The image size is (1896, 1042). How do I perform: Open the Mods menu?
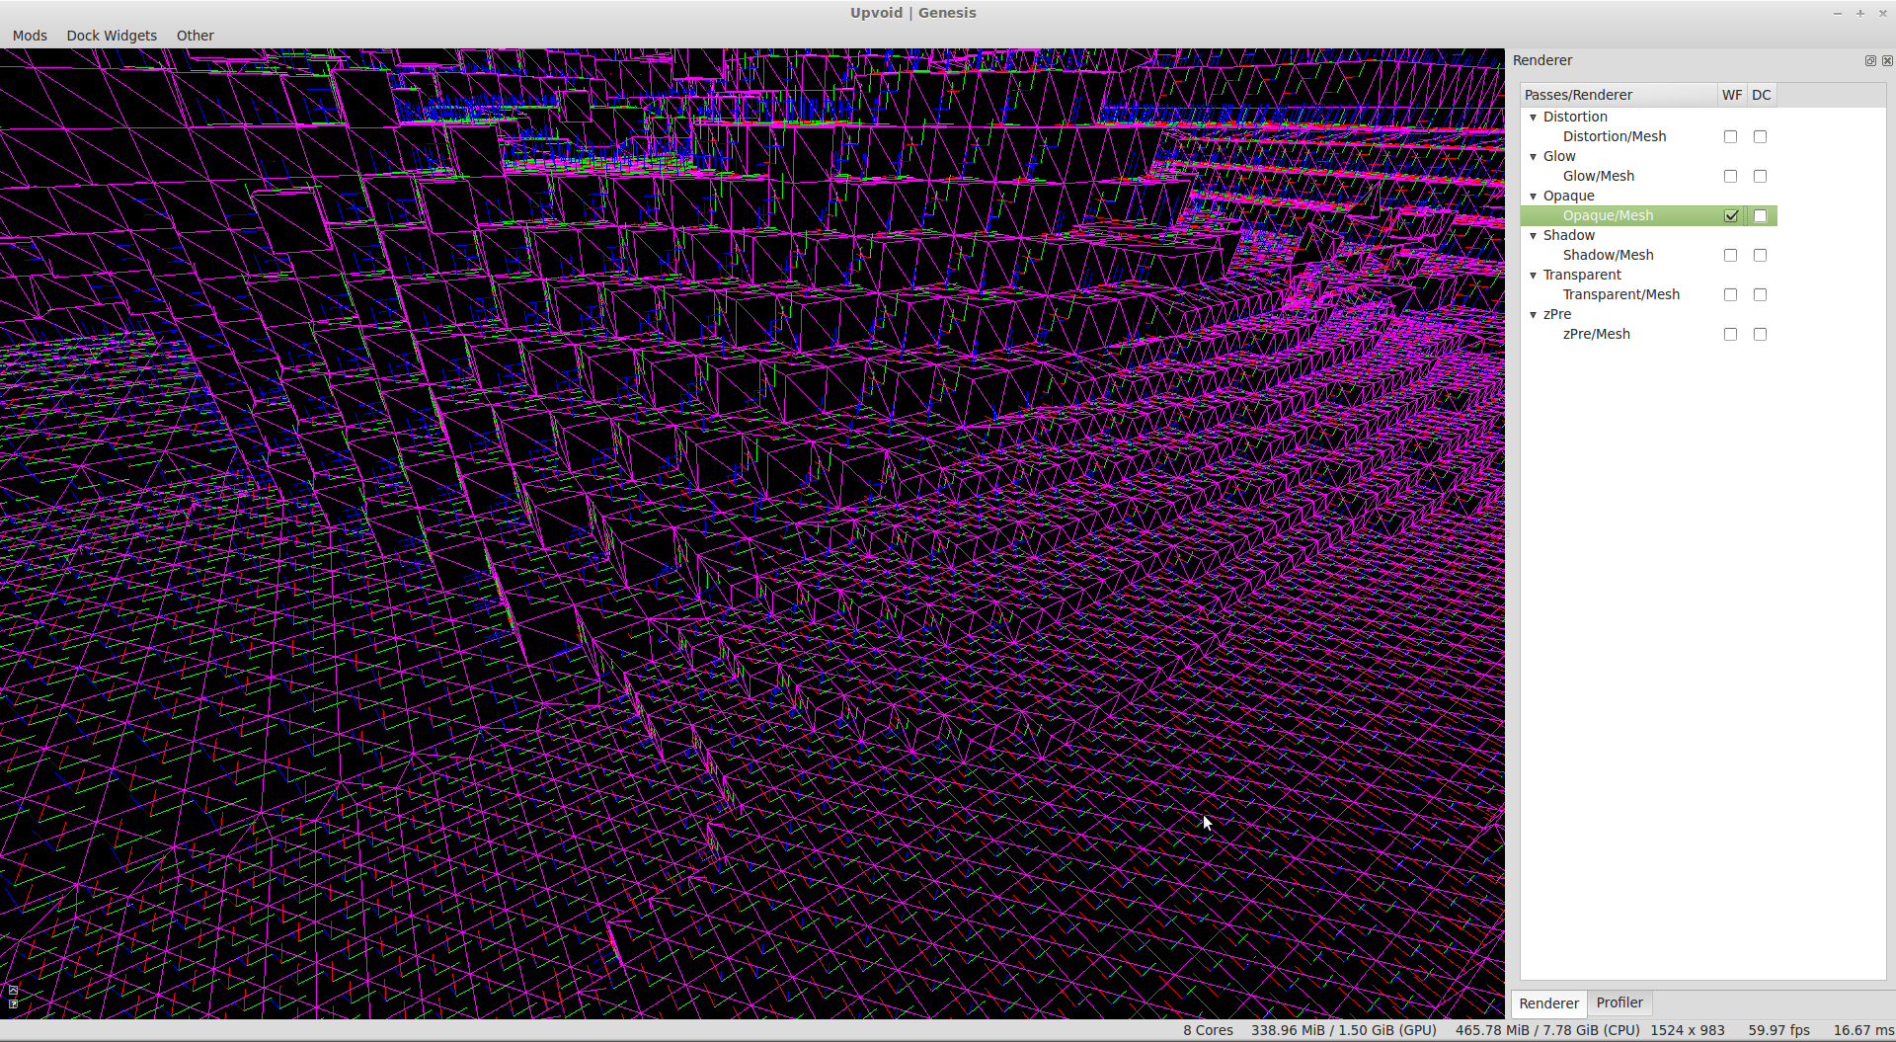pos(30,36)
